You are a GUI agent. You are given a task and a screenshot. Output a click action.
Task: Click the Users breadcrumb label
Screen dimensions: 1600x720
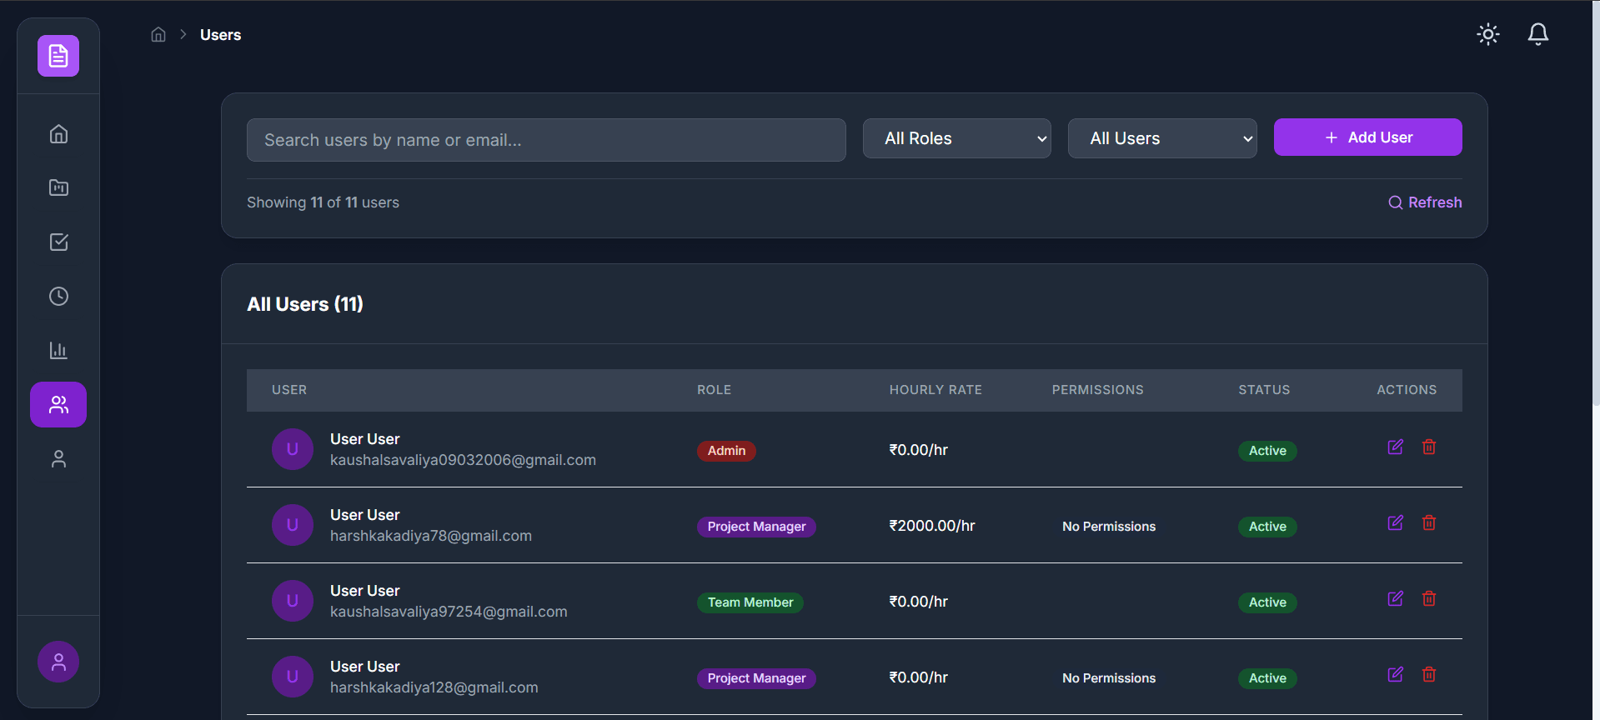coord(220,35)
